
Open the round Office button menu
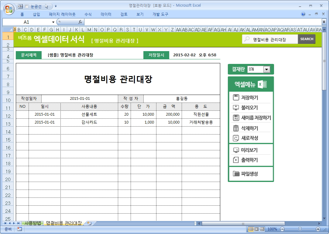tap(9, 9)
